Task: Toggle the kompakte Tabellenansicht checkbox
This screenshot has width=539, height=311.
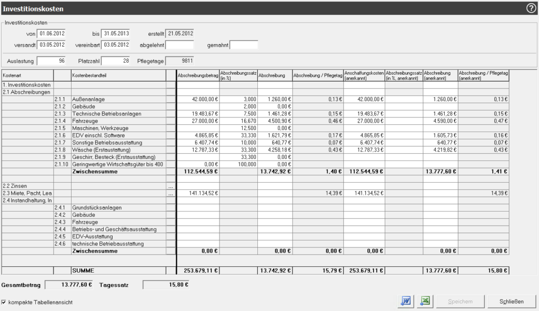Action: [x=5, y=303]
